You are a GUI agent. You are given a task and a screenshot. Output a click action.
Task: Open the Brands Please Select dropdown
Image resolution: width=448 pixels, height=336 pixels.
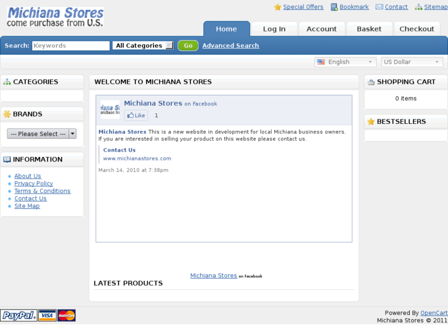click(42, 134)
